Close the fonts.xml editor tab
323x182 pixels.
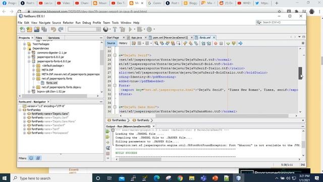(214, 37)
